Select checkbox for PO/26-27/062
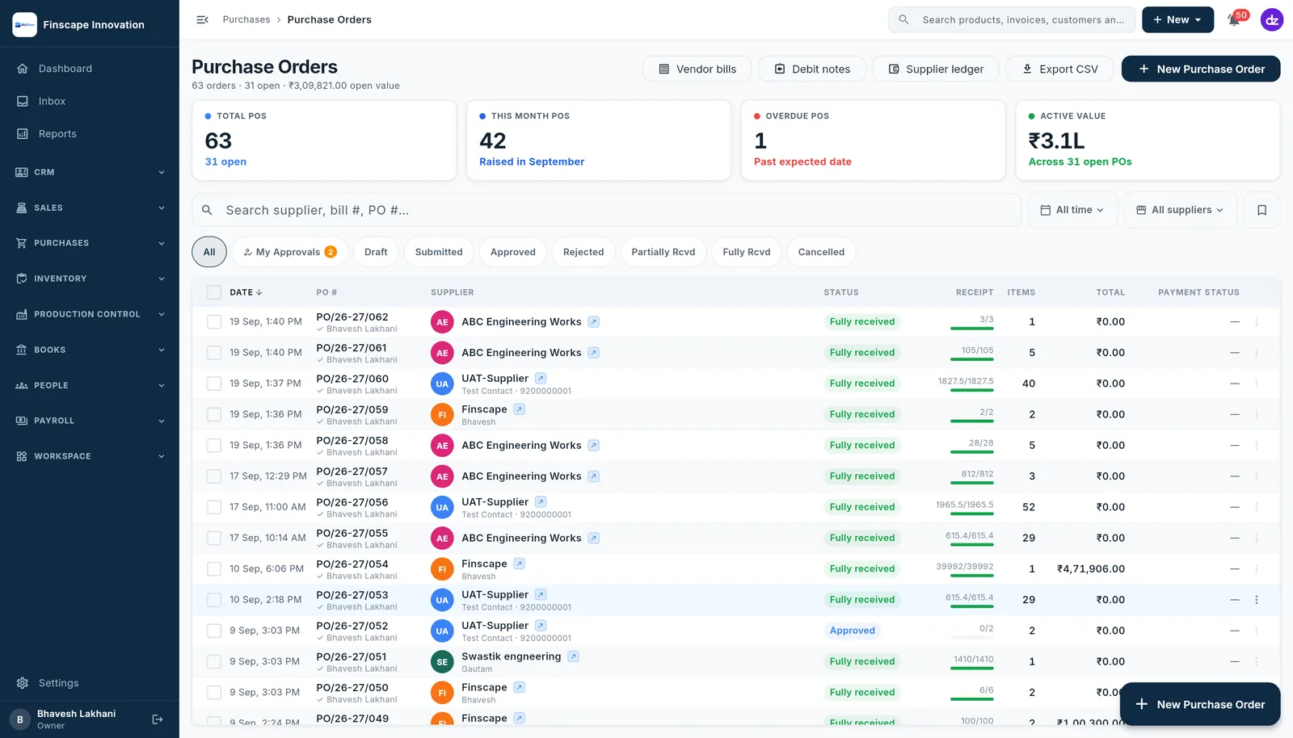1293x738 pixels. tap(214, 322)
